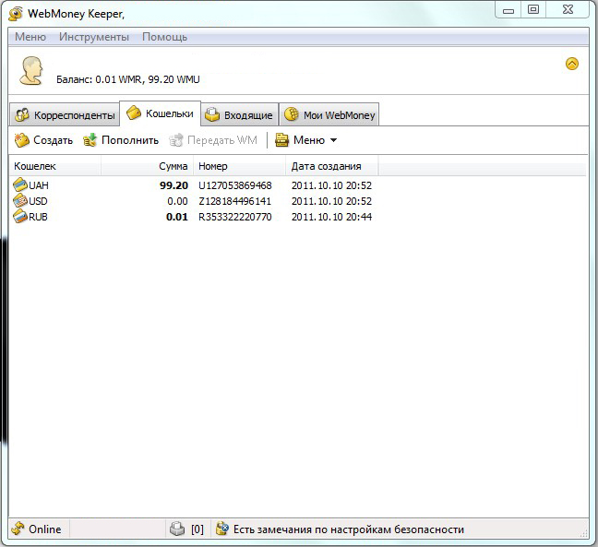Sort by the Сумма column header
The height and width of the screenshot is (547, 598).
(148, 166)
